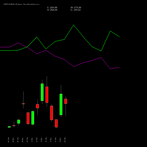The height and width of the screenshot is (147, 147).
Task: Select the red candle above 18 Mar
Action: tap(56, 123)
